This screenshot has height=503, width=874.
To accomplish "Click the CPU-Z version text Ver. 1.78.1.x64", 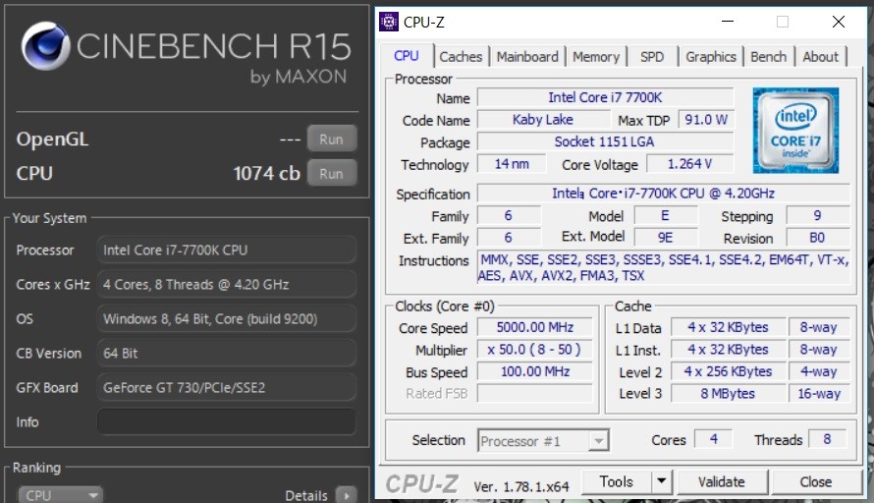I will (x=521, y=487).
